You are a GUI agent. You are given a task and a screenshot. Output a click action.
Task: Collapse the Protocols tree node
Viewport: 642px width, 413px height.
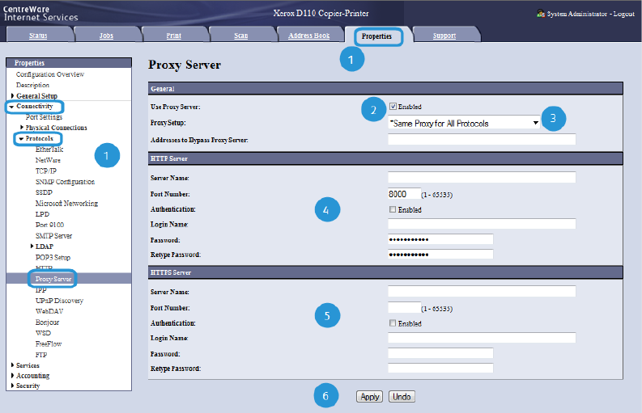(x=21, y=139)
